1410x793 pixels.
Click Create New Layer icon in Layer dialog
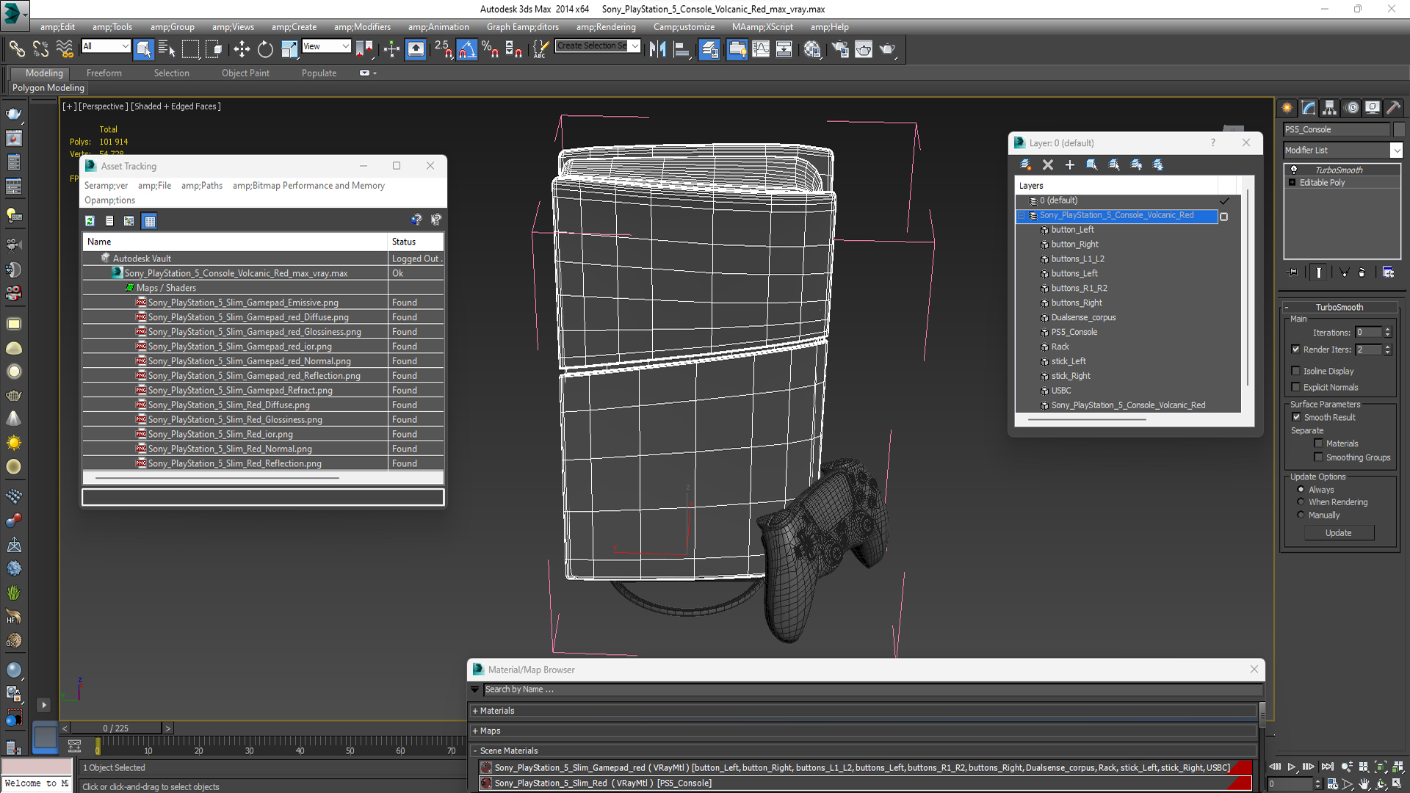[x=1026, y=164]
